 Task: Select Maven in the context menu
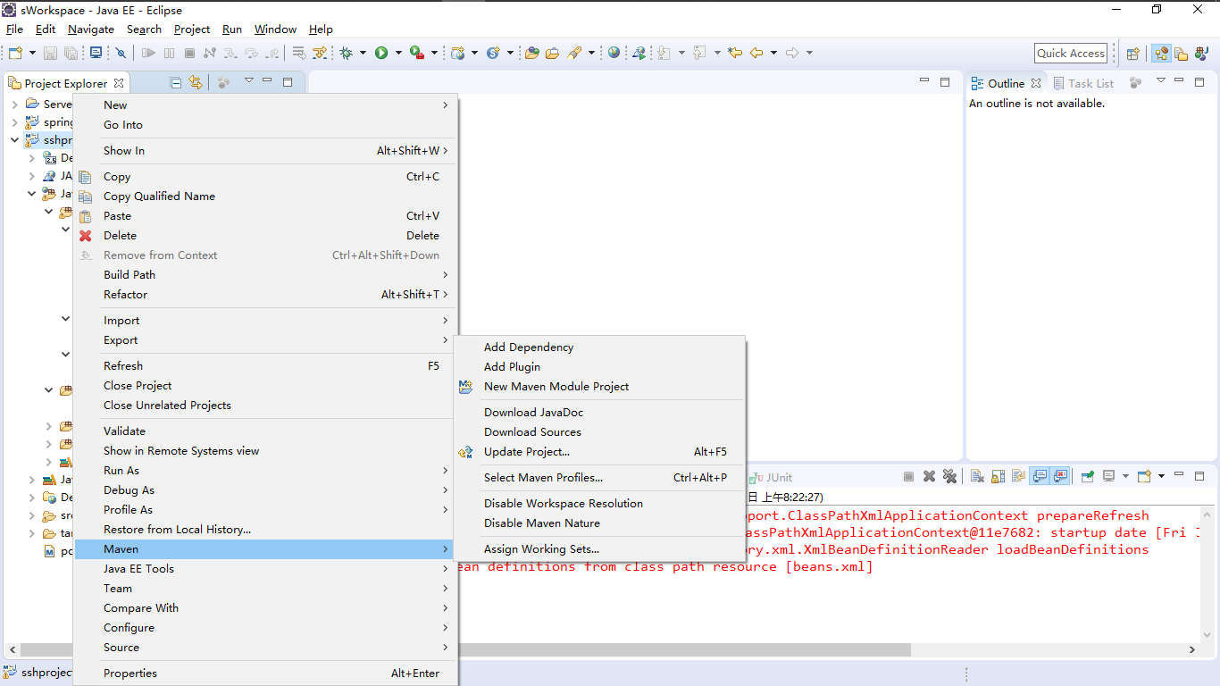(266, 548)
